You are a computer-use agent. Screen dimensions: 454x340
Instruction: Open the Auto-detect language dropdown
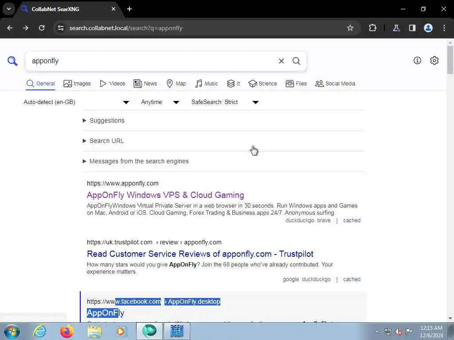tap(76, 102)
